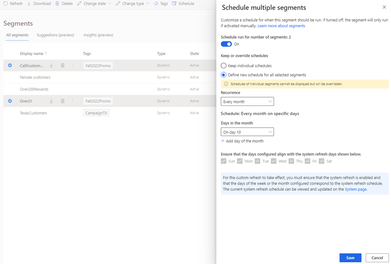391x264 pixels.
Task: Click the Tags icon in the toolbar
Action: point(156,3)
